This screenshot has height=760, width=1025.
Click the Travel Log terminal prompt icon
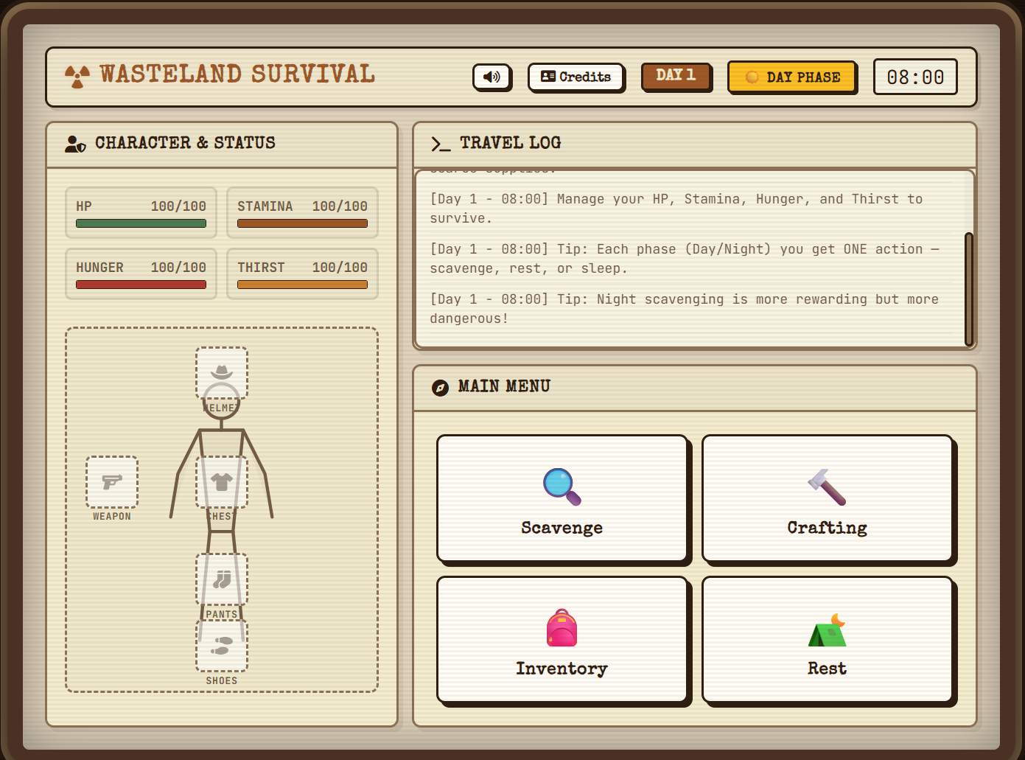tap(441, 144)
